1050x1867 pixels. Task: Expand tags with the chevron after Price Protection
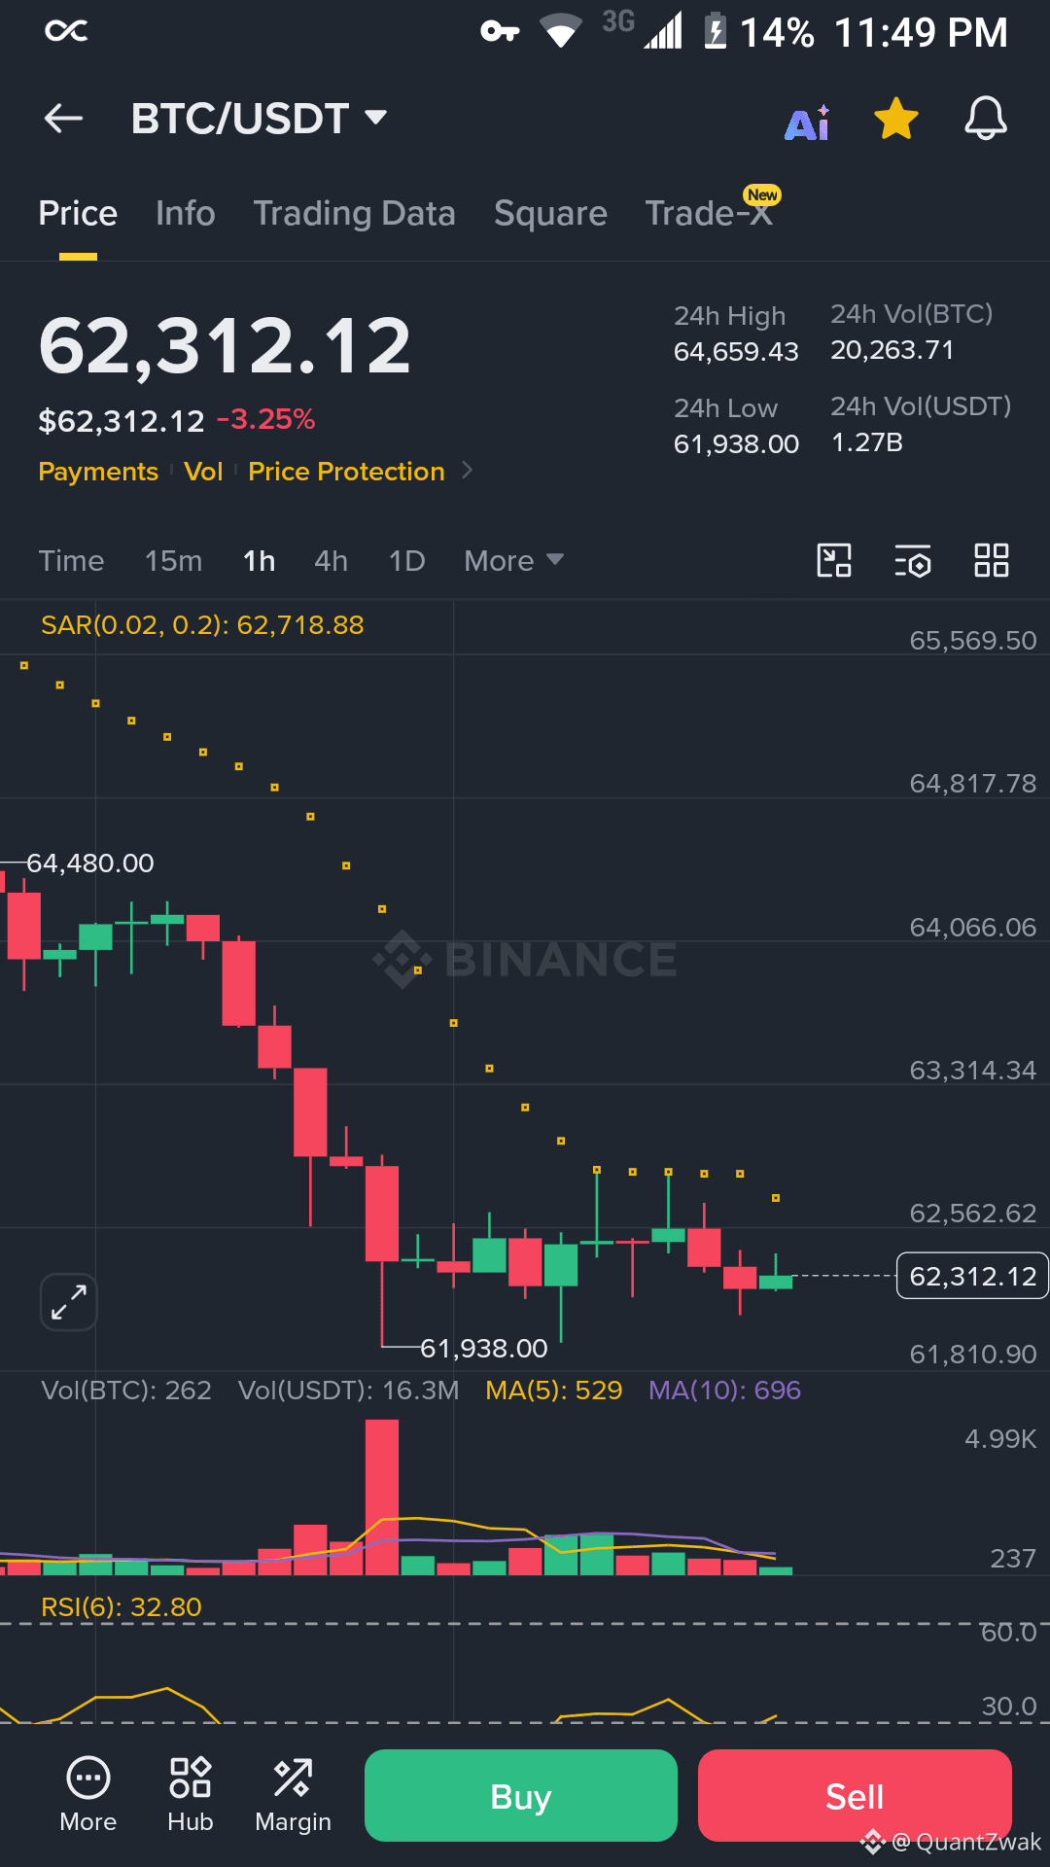coord(468,471)
